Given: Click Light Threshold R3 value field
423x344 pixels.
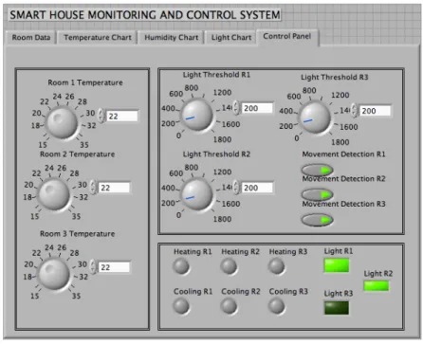Looking at the screenshot, I should (x=375, y=111).
